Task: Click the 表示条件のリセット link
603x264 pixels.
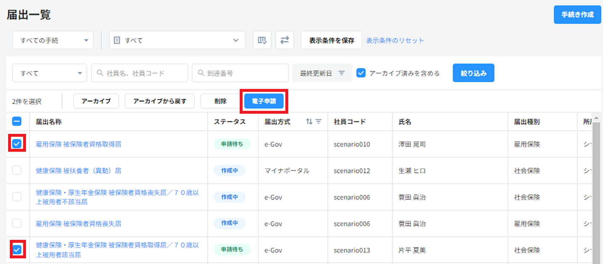Action: point(395,40)
